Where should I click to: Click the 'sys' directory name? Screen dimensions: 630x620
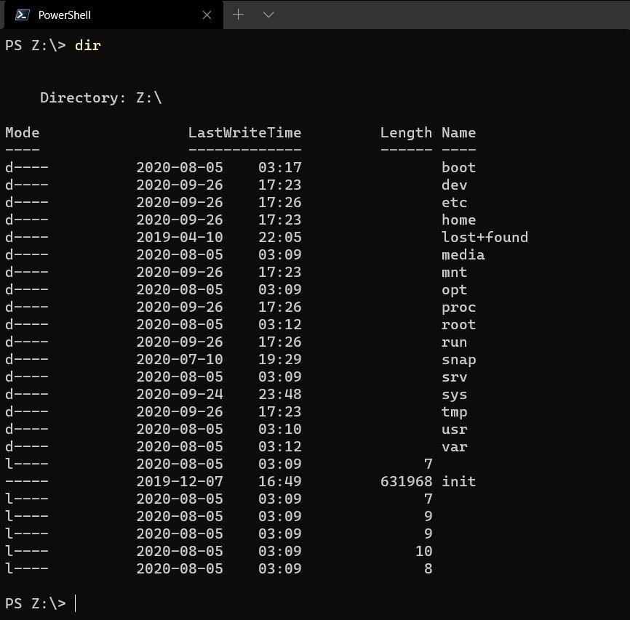pos(454,395)
